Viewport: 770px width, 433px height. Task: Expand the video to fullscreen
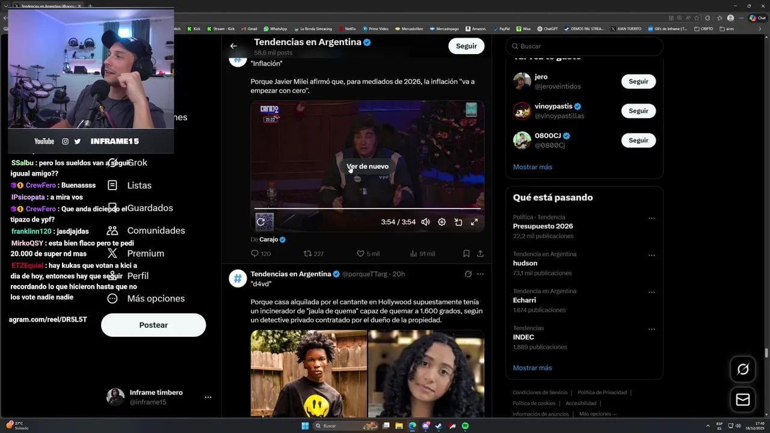coord(474,222)
